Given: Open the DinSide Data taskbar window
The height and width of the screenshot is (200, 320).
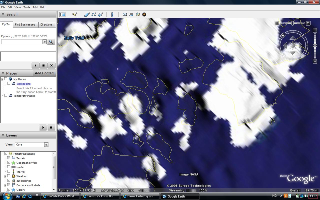Looking at the screenshot, I should click(60, 196).
